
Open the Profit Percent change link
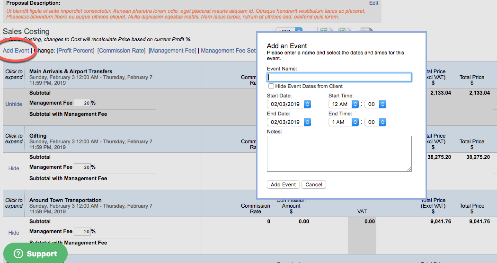75,50
